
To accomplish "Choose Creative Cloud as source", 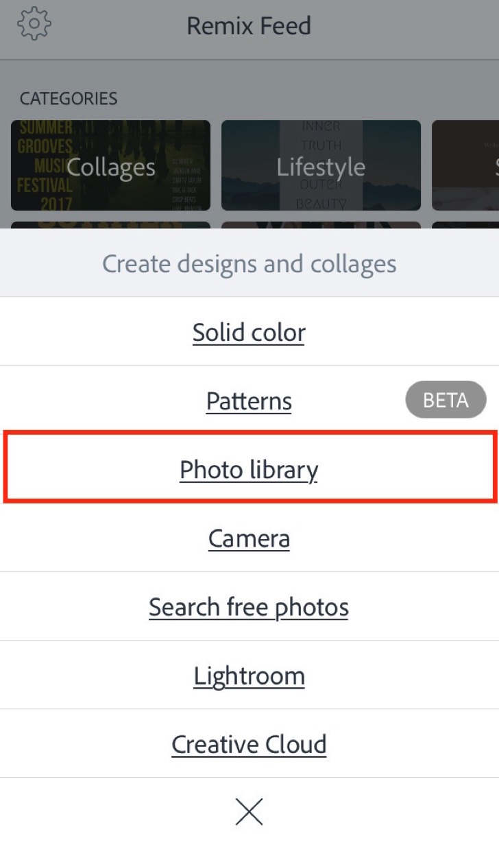I will [x=249, y=744].
